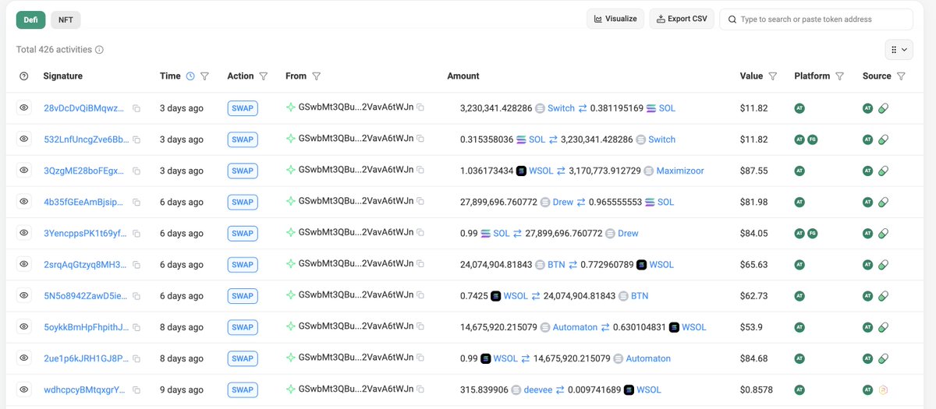Copy signature 2ue1p6kJRH1GJ8P
Viewport: 936px width, 409px height.
[136, 358]
